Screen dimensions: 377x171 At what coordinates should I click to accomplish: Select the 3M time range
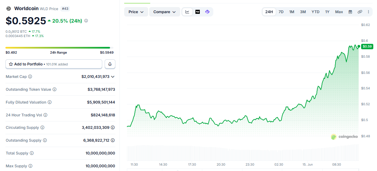303,12
